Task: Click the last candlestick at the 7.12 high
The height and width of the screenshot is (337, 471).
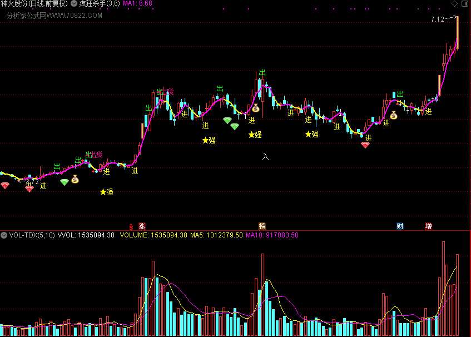Action: [458, 32]
